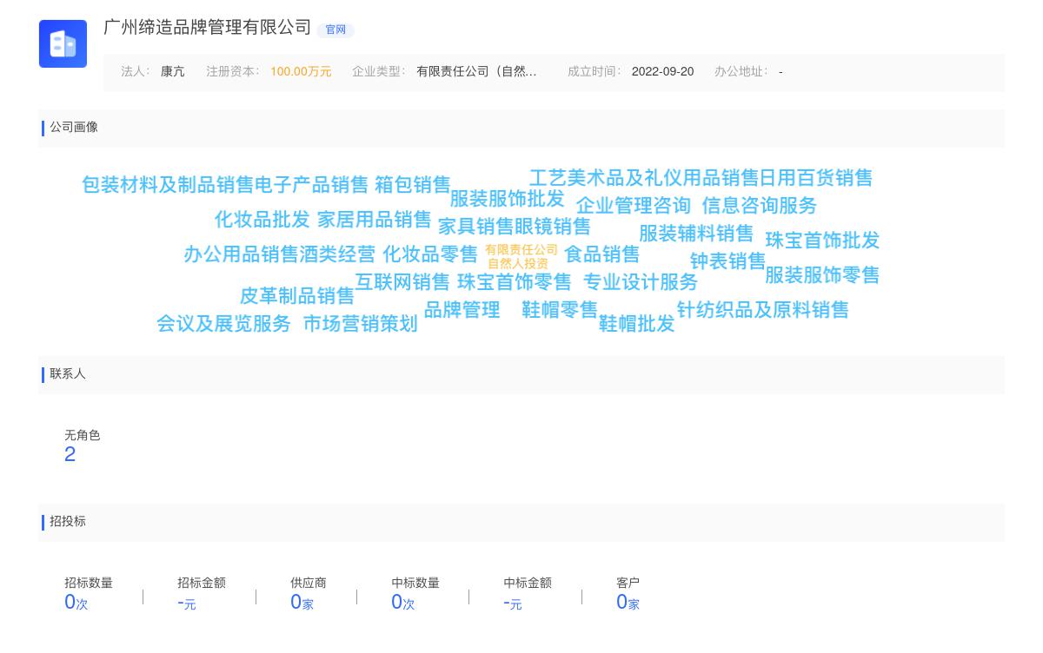Select the 珠宝首饰批发 word cloud tag
This screenshot has height=653, width=1043.
pyautogui.click(x=822, y=241)
